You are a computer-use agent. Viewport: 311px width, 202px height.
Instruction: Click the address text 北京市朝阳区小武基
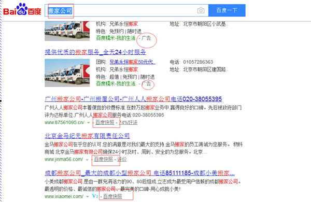205,24
